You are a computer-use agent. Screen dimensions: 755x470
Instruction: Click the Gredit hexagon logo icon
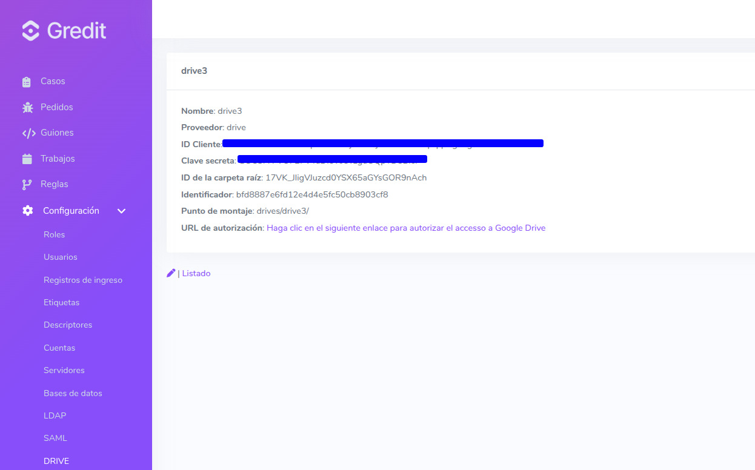tap(30, 31)
